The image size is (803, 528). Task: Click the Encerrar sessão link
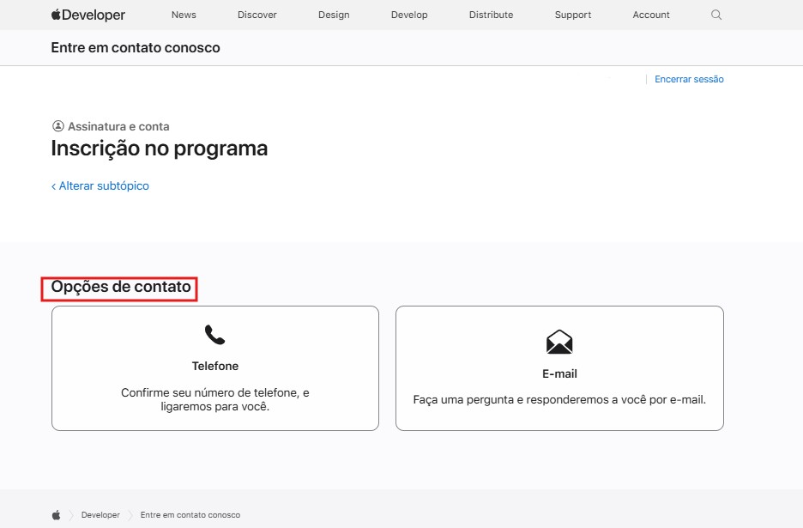[688, 79]
